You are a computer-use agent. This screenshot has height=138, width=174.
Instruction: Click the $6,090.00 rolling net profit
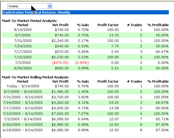coord(60,119)
